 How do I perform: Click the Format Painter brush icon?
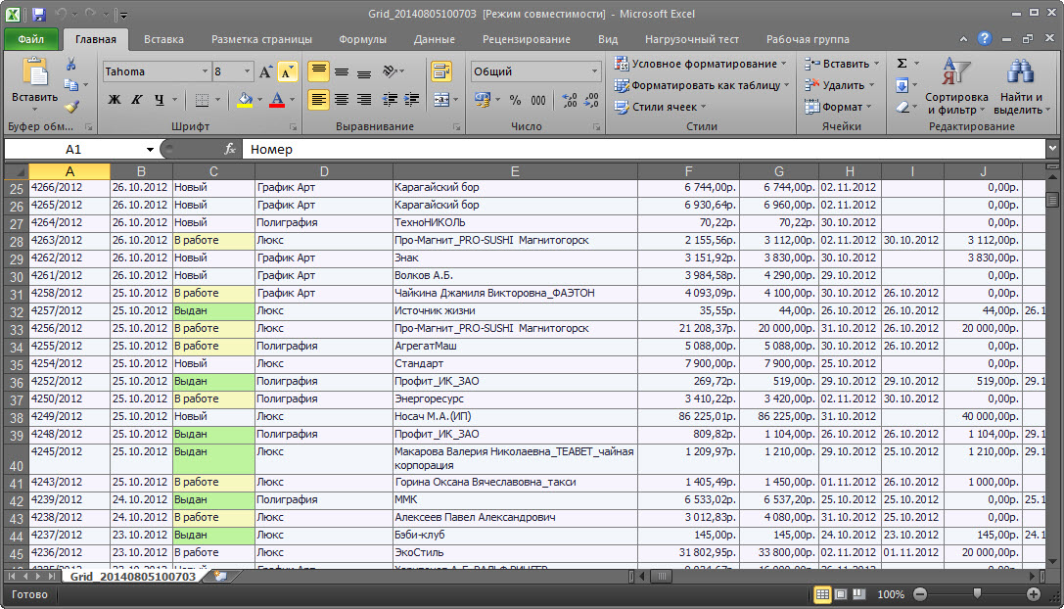(x=71, y=106)
